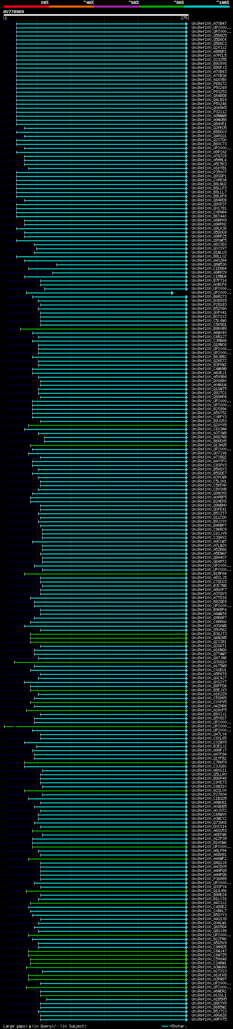Select hit label UniRef100_Q1MNC6

click(x=209, y=345)
